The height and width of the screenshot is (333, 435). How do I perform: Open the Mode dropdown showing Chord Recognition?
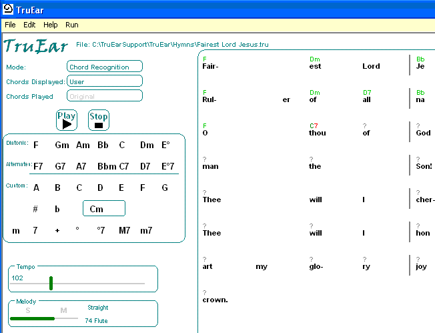(105, 67)
